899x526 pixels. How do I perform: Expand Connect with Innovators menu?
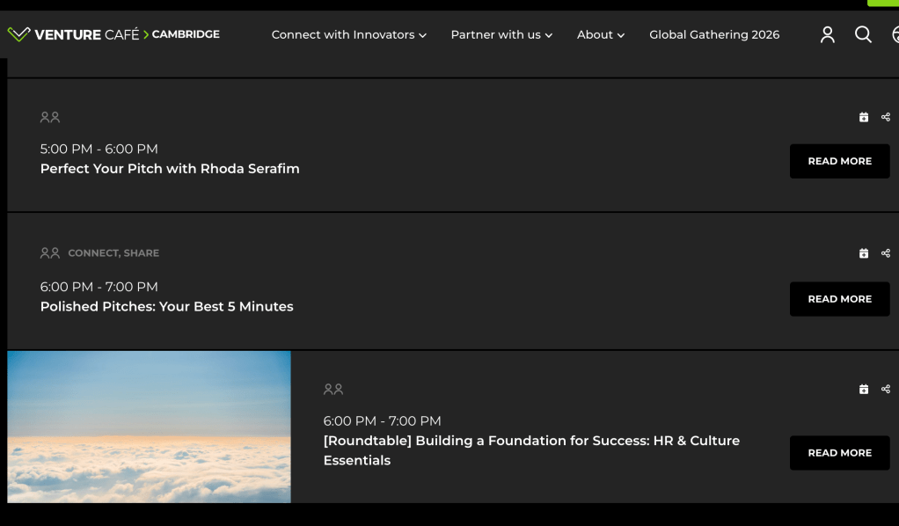(x=348, y=35)
